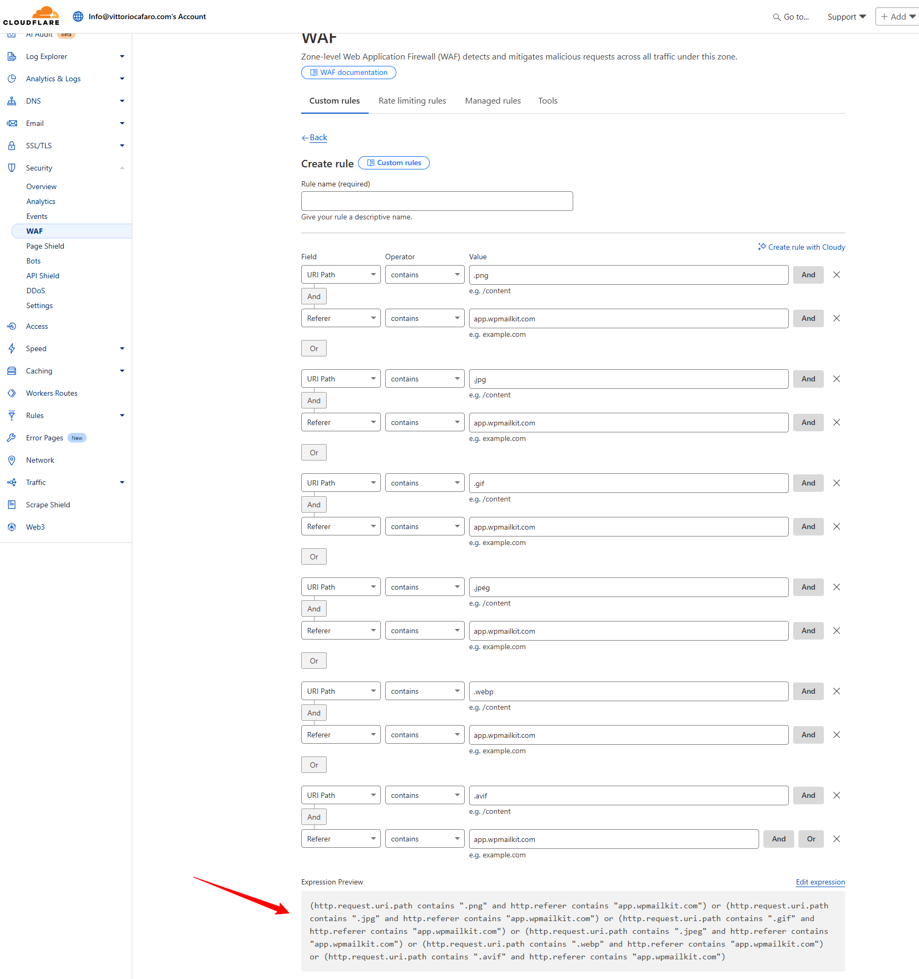Image resolution: width=919 pixels, height=979 pixels.
Task: Click the Security shield icon
Action: (x=12, y=168)
